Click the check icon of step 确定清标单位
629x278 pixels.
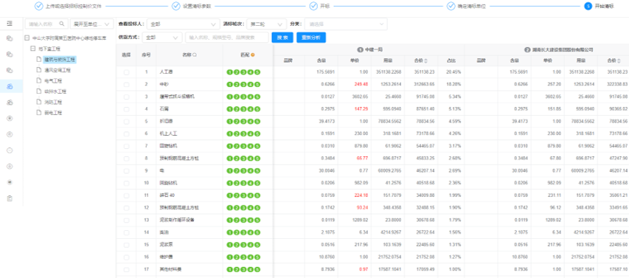[x=451, y=6]
